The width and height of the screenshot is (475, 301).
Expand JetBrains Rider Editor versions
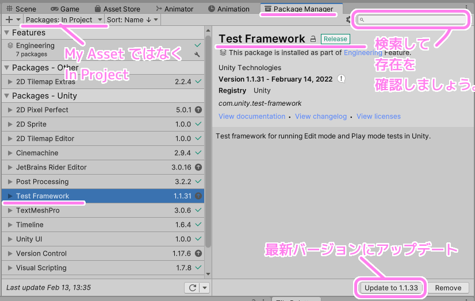[x=10, y=167]
